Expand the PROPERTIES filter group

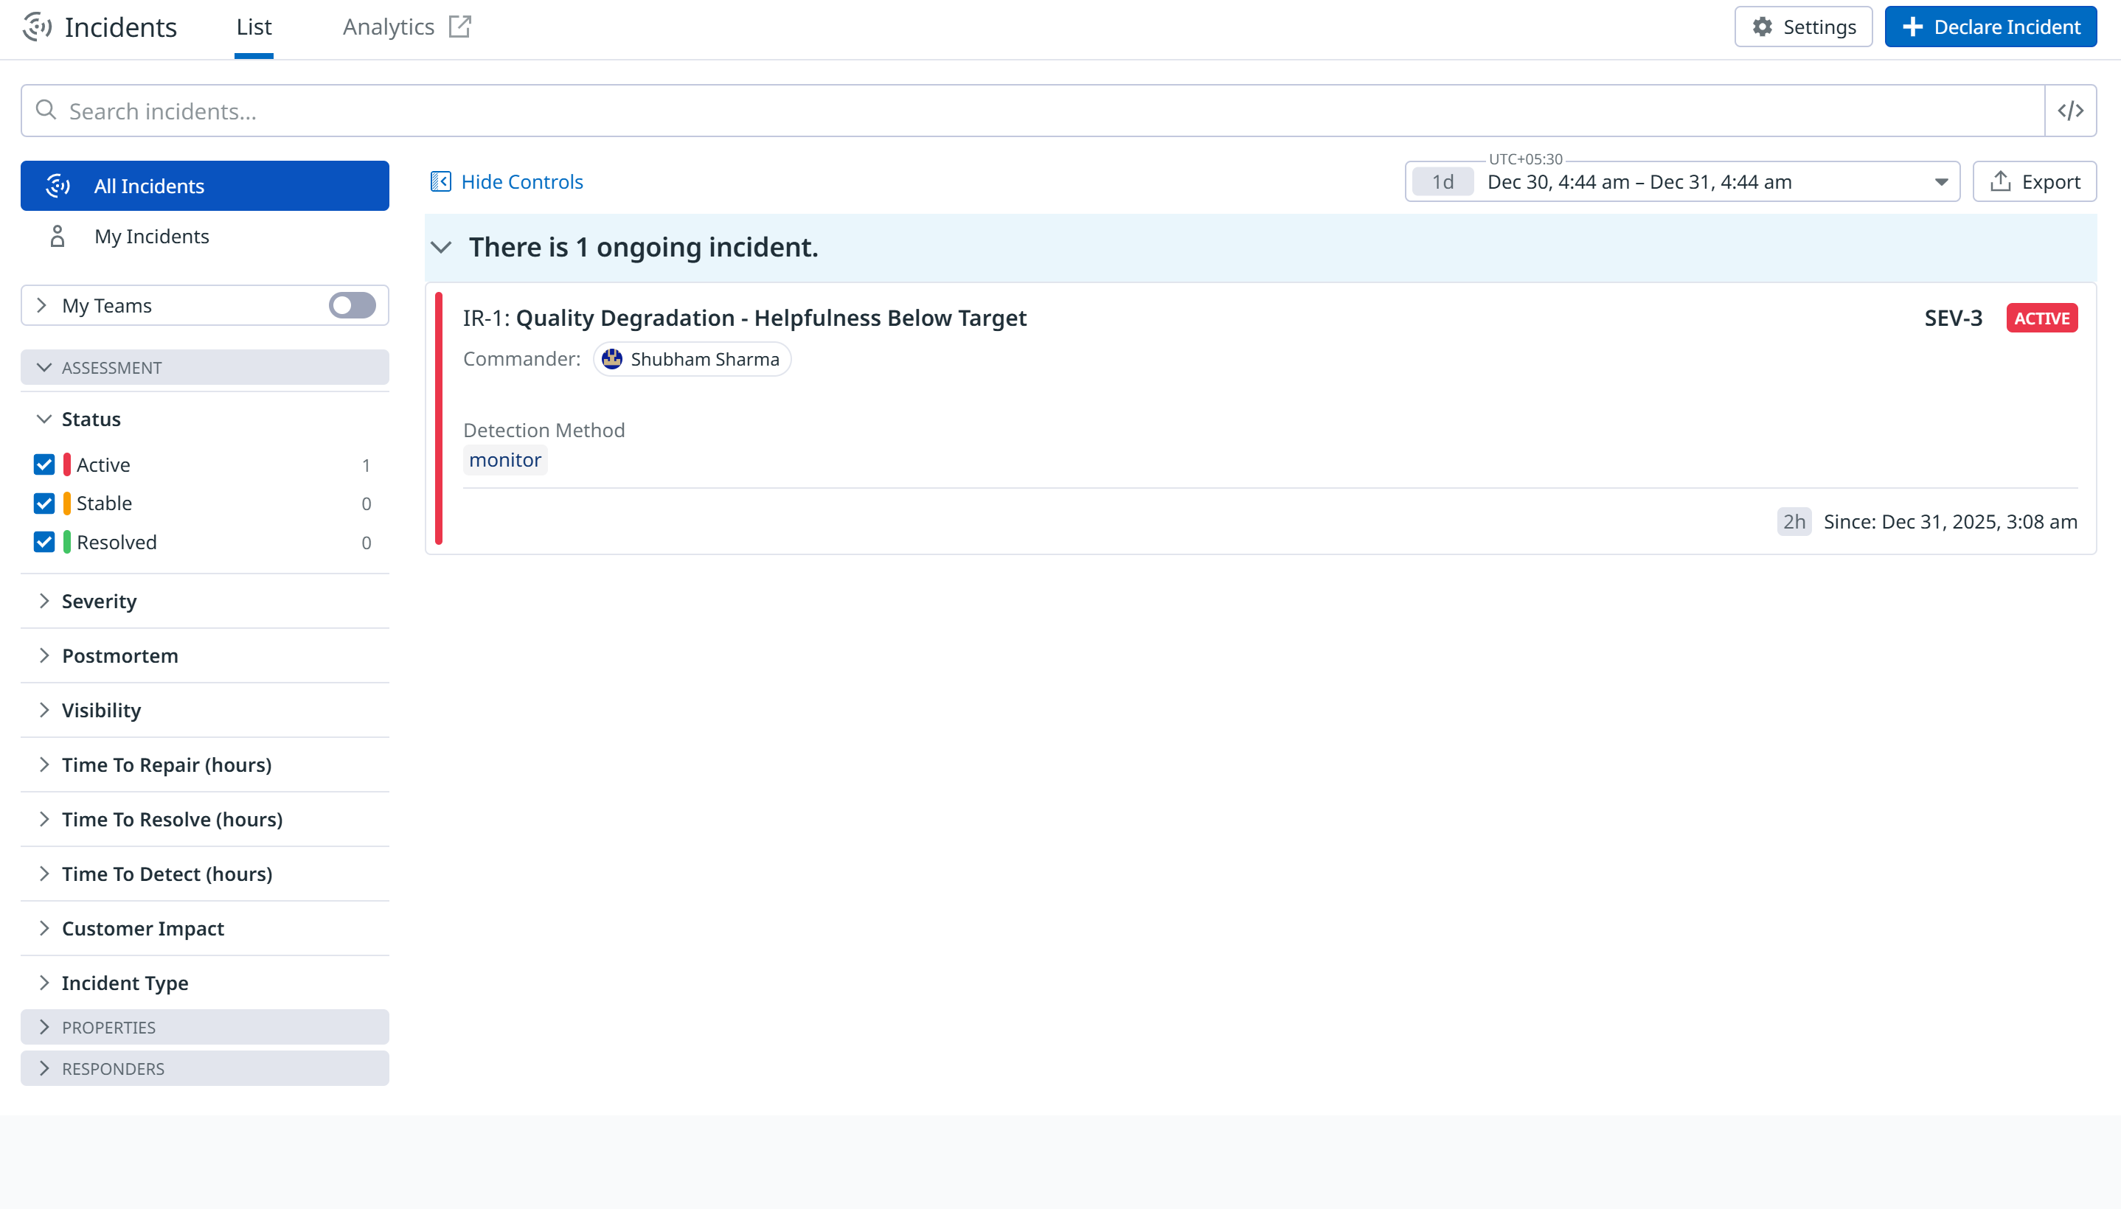(x=108, y=1027)
